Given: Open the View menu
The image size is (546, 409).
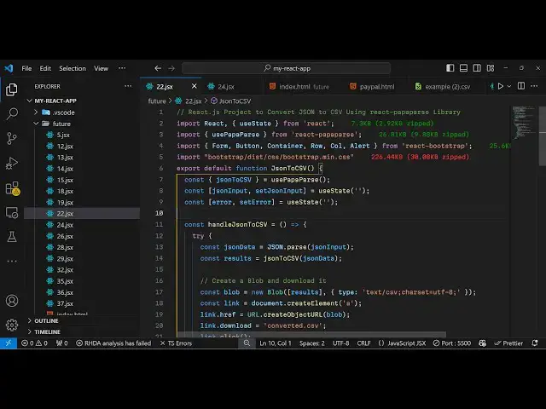Looking at the screenshot, I should (101, 68).
